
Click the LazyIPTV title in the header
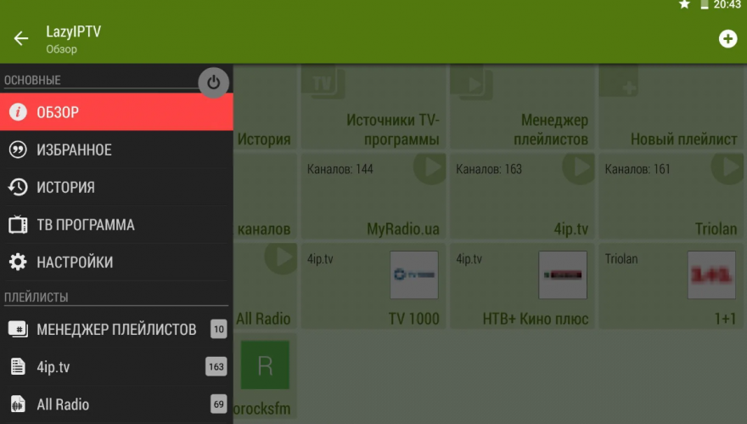point(73,31)
